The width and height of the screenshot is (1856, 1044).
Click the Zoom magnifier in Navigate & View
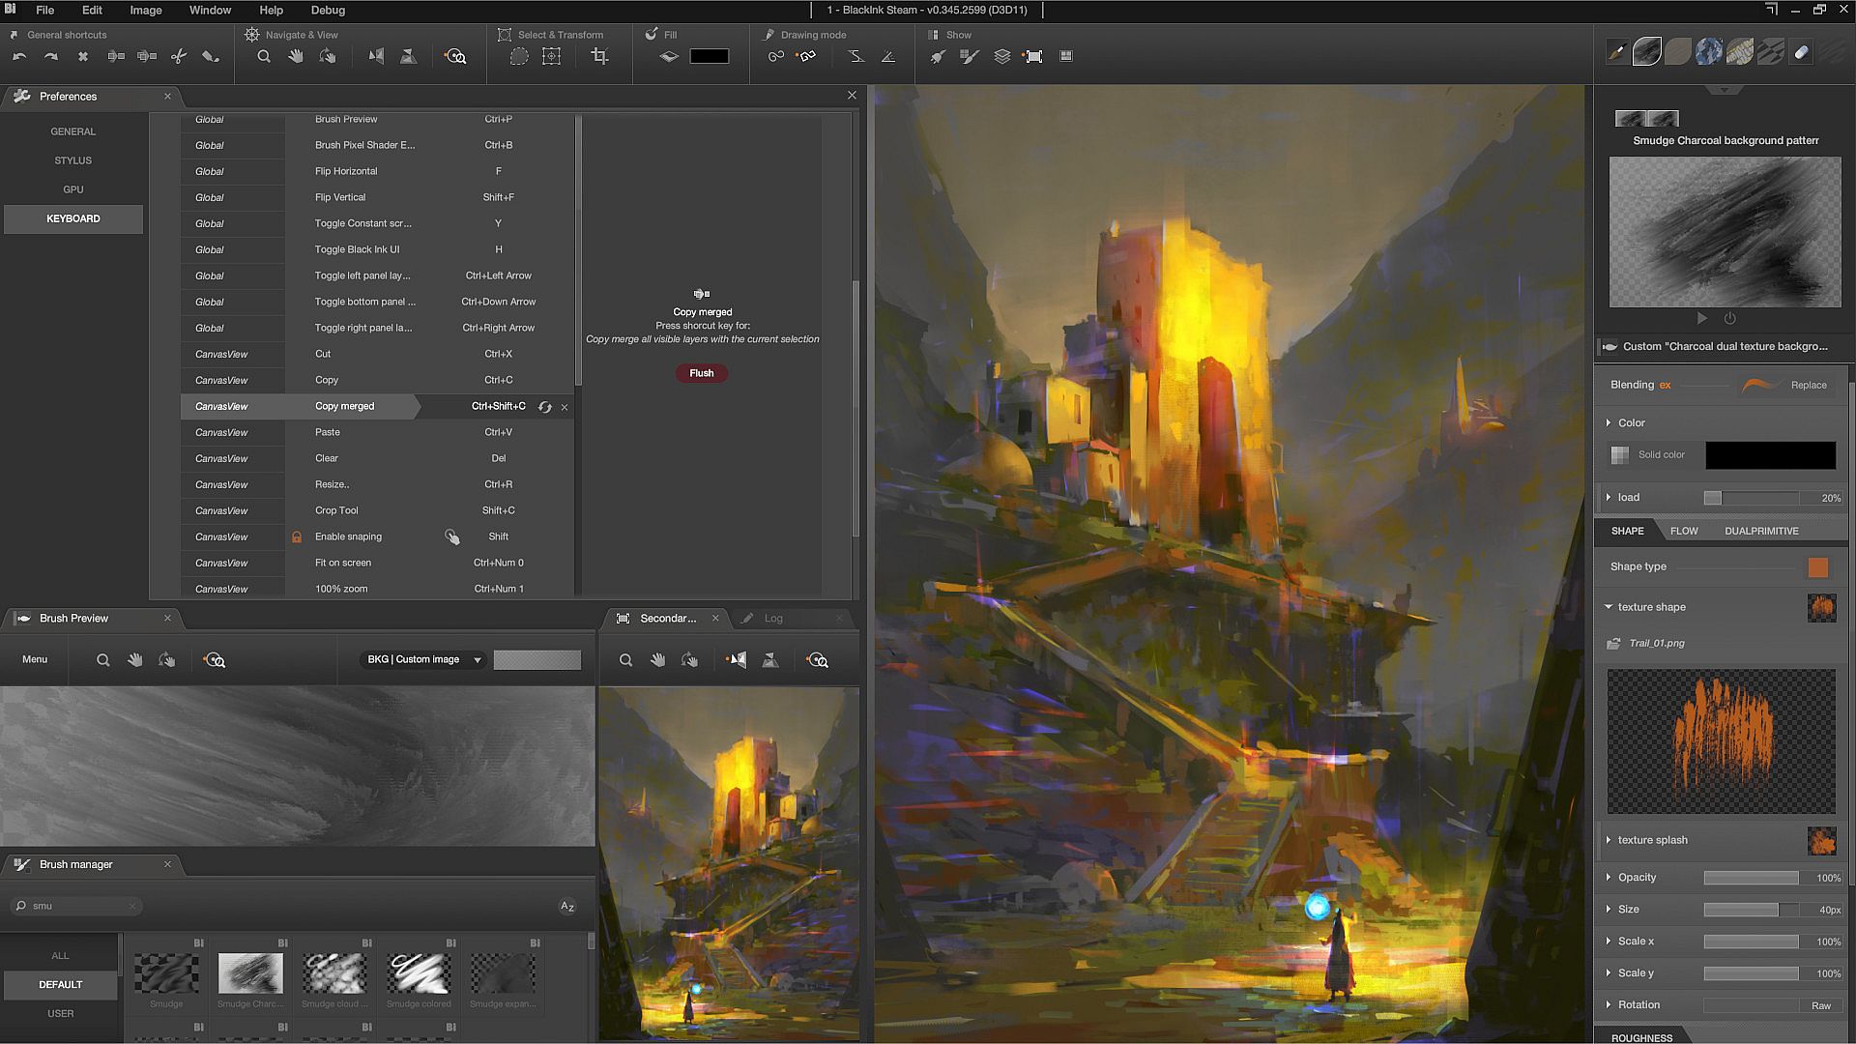(x=264, y=57)
